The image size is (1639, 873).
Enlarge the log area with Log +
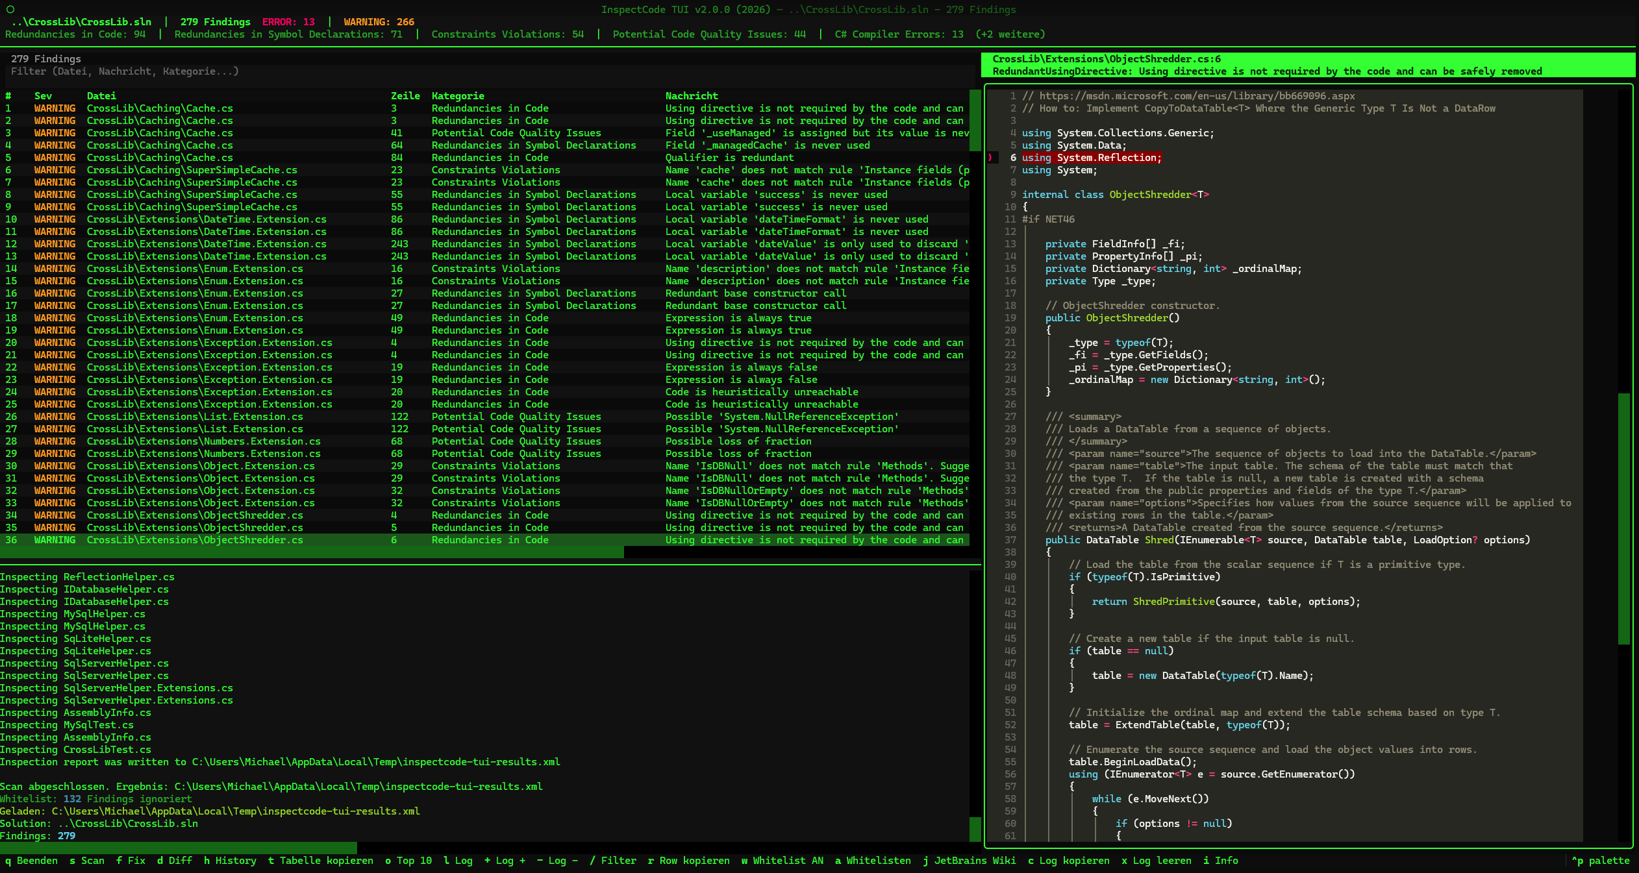(x=505, y=861)
